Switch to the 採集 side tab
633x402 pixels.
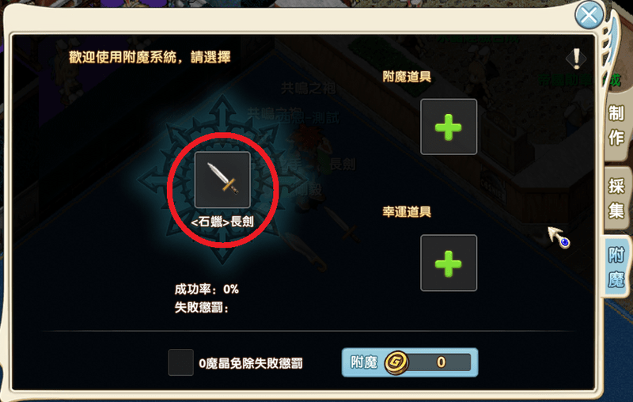(x=616, y=199)
